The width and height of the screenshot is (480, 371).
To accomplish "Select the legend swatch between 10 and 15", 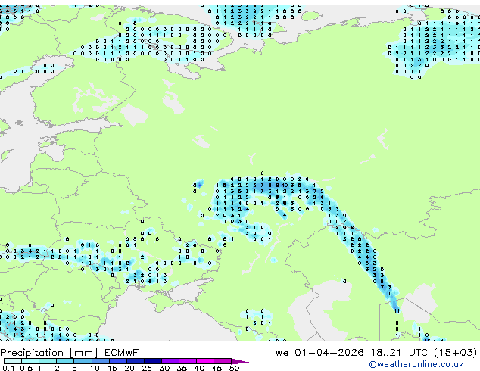I will [101, 361].
